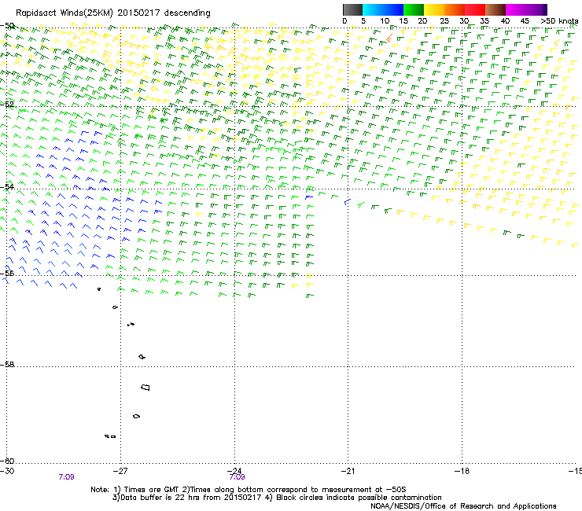Image resolution: width=582 pixels, height=511 pixels.
Task: Click the note text 'Times are GMT'
Action: tap(151, 490)
